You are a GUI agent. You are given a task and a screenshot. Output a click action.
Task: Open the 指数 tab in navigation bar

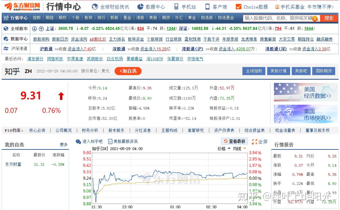tap(37, 18)
